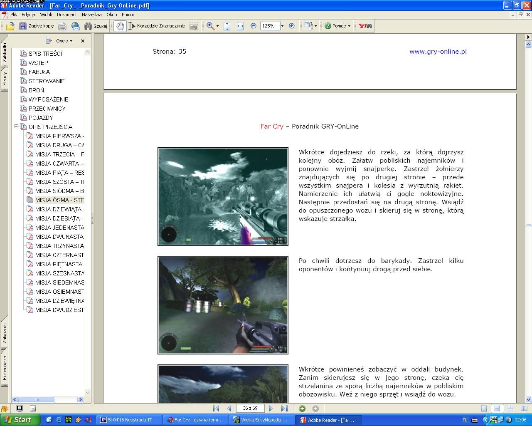Switch to single page layout
The width and height of the screenshot is (532, 426).
[x=484, y=409]
